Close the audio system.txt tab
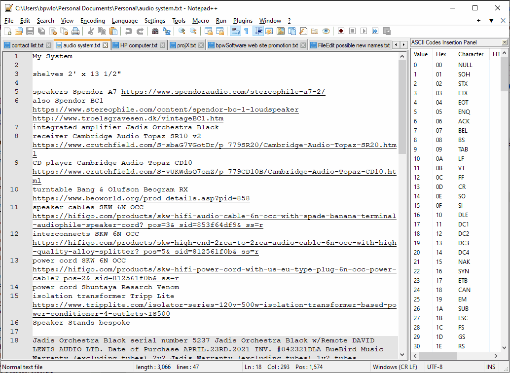 coord(106,45)
